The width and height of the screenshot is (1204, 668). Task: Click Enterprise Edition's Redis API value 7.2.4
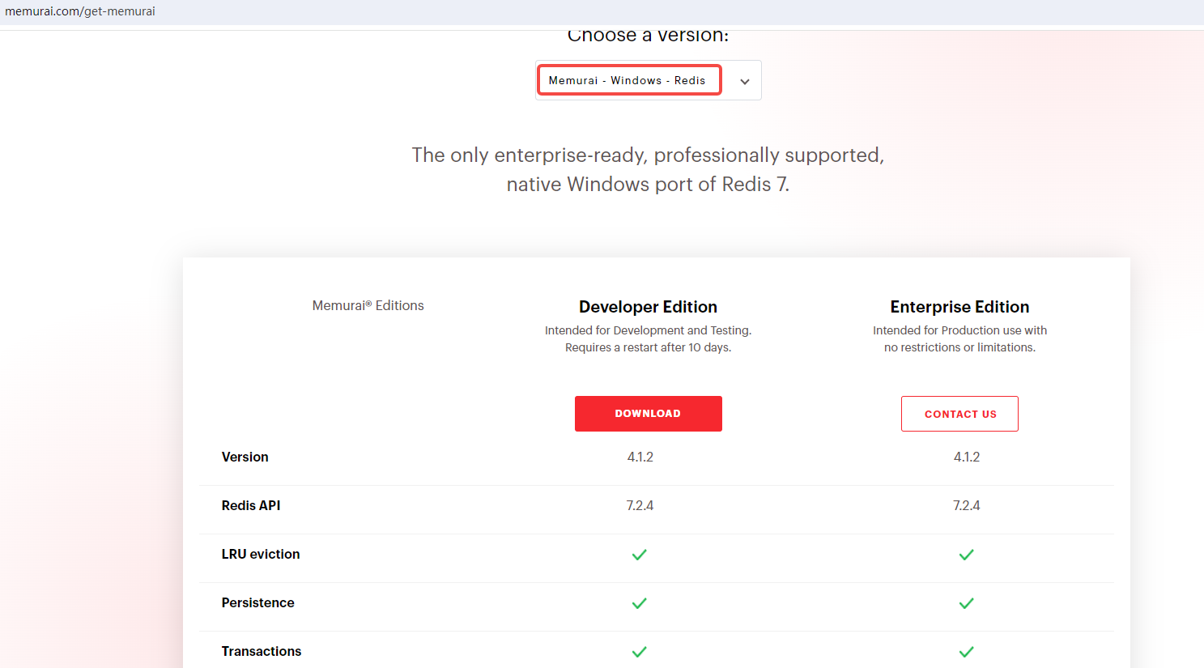pos(966,505)
